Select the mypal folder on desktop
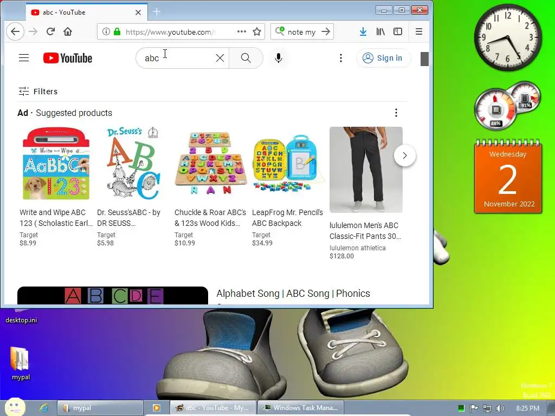555x416 pixels. pos(21,363)
